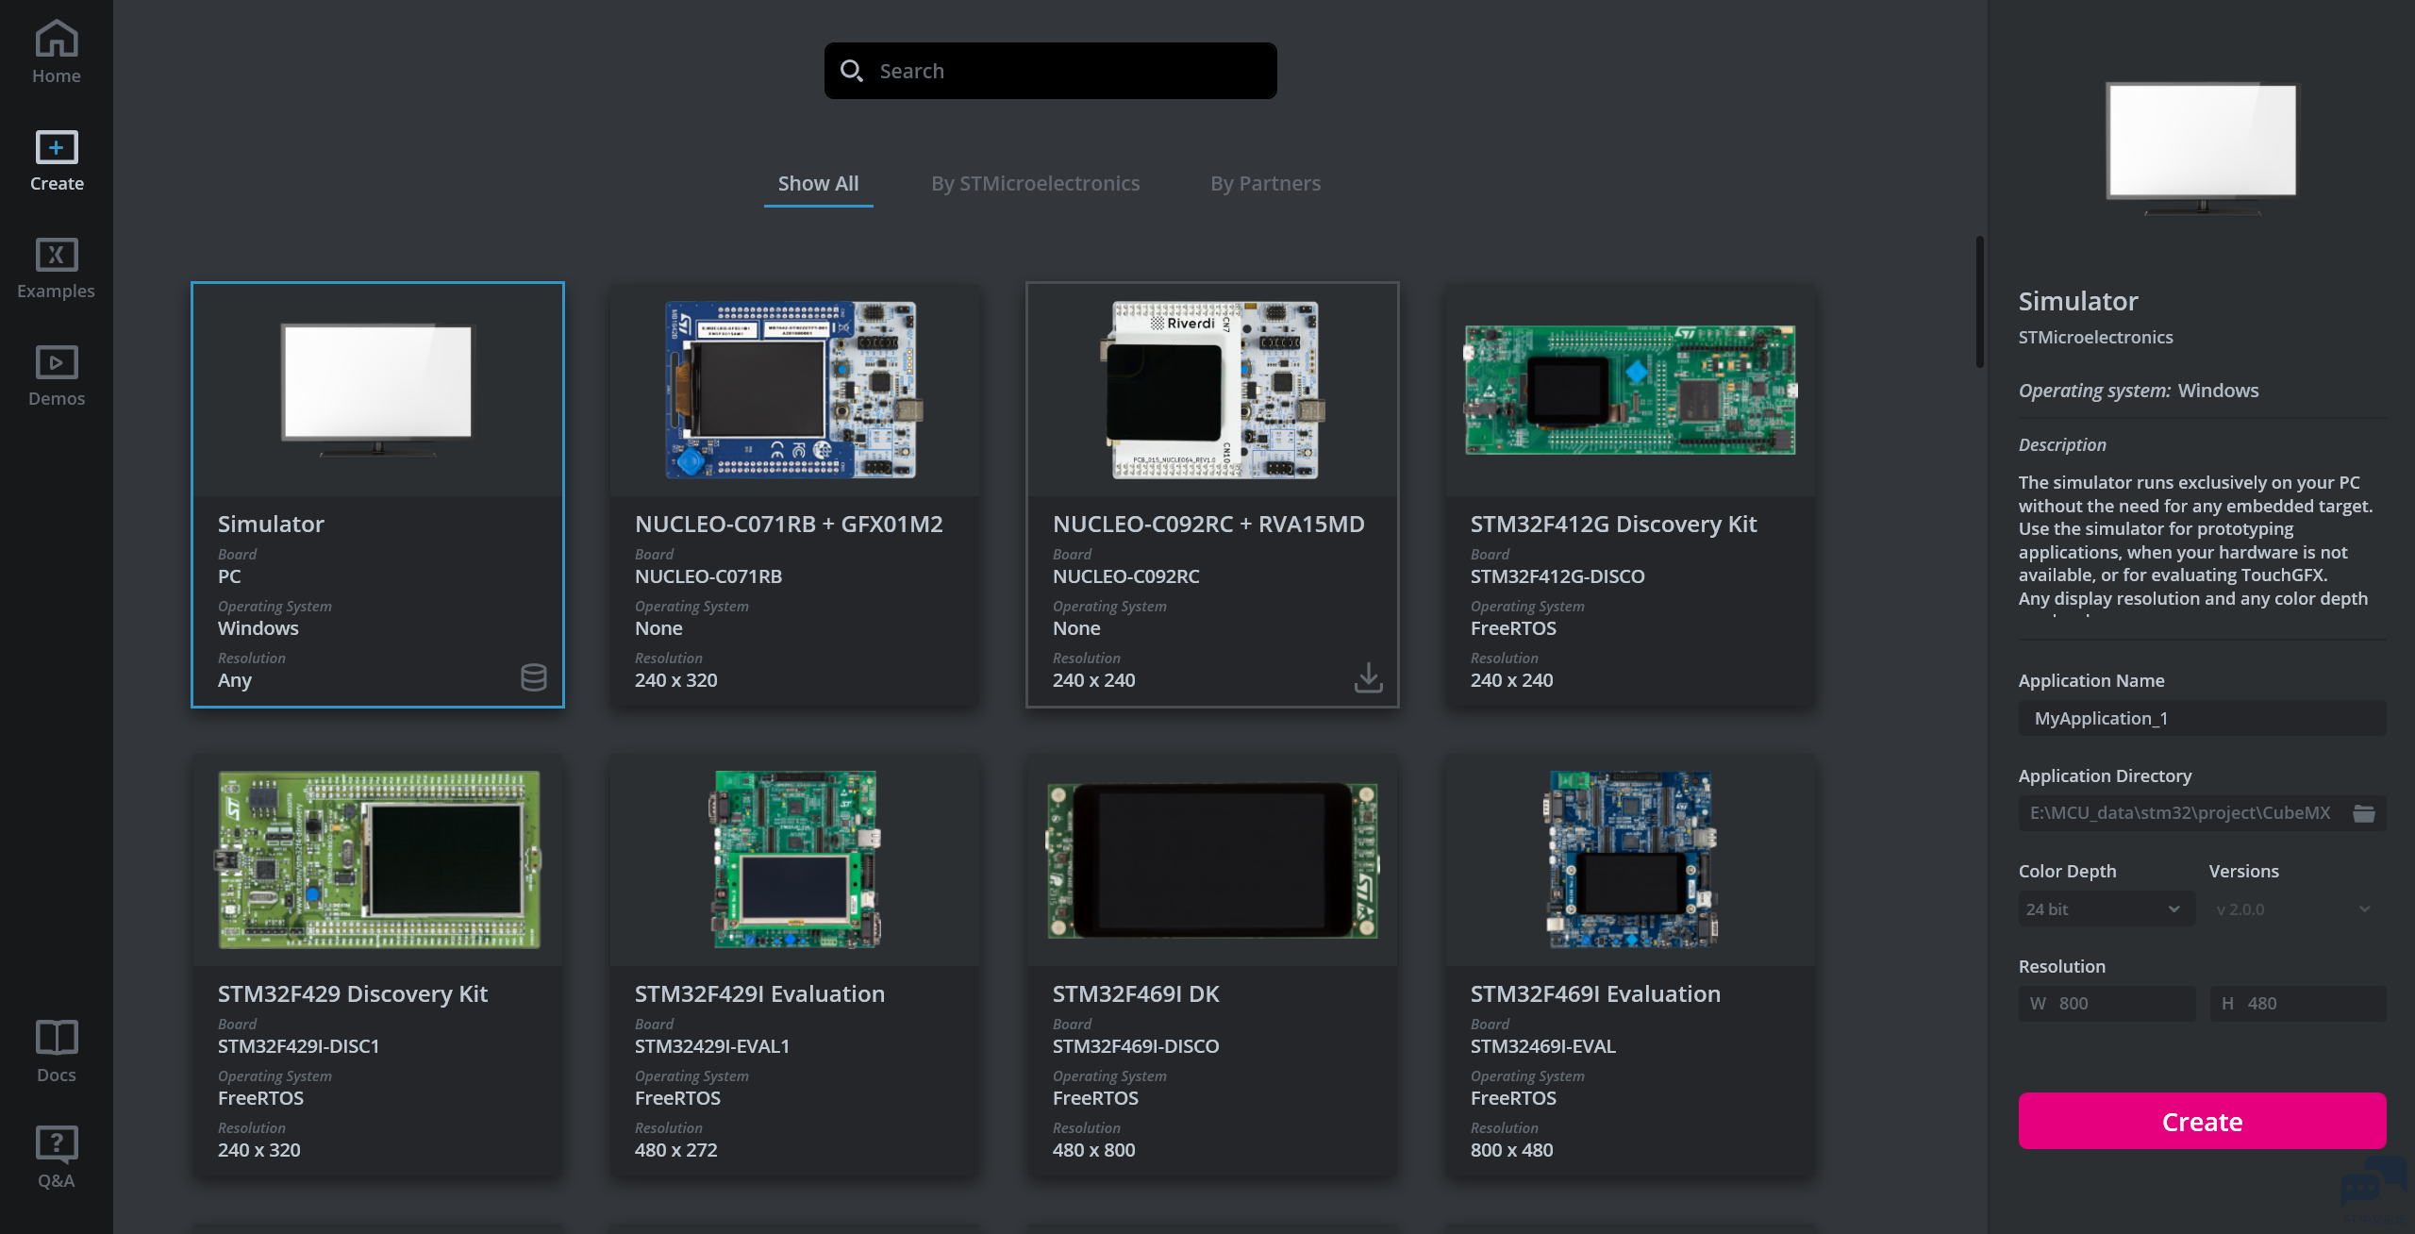The height and width of the screenshot is (1234, 2415).
Task: Select the STM32F469I DK board thumbnail
Action: coord(1212,859)
